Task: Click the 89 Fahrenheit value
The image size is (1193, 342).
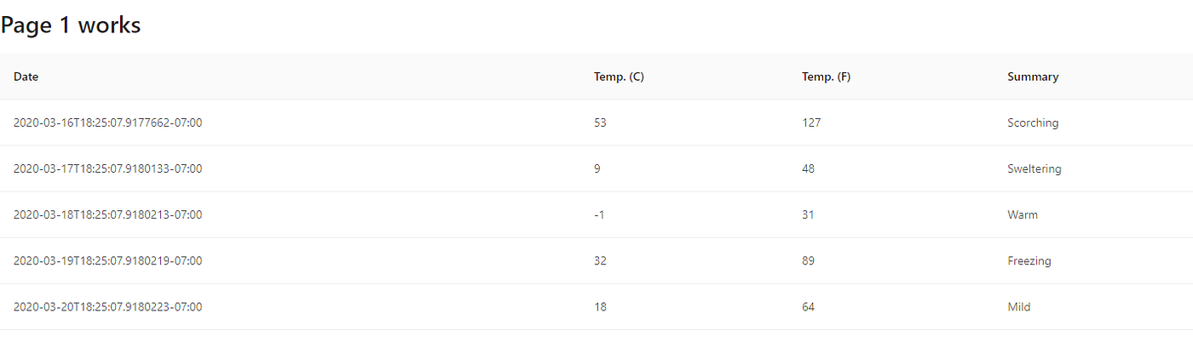Action: pos(808,260)
